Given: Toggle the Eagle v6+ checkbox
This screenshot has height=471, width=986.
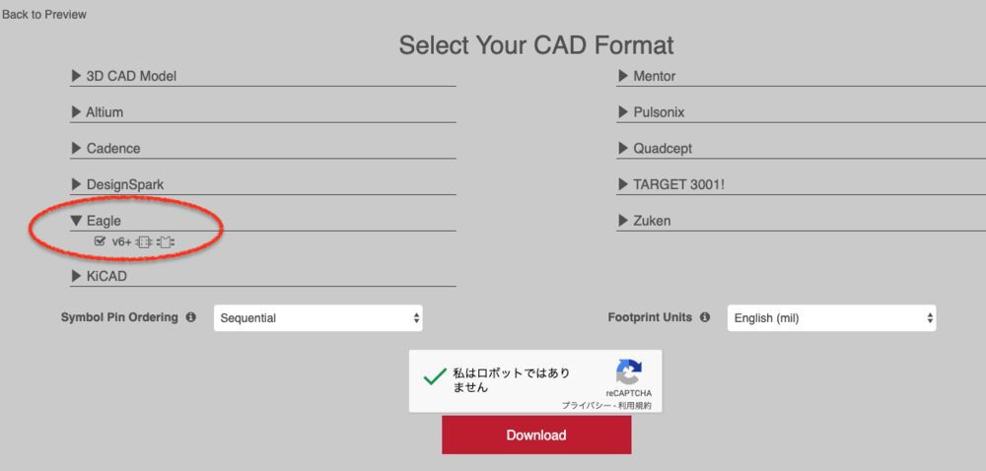Looking at the screenshot, I should [x=100, y=241].
